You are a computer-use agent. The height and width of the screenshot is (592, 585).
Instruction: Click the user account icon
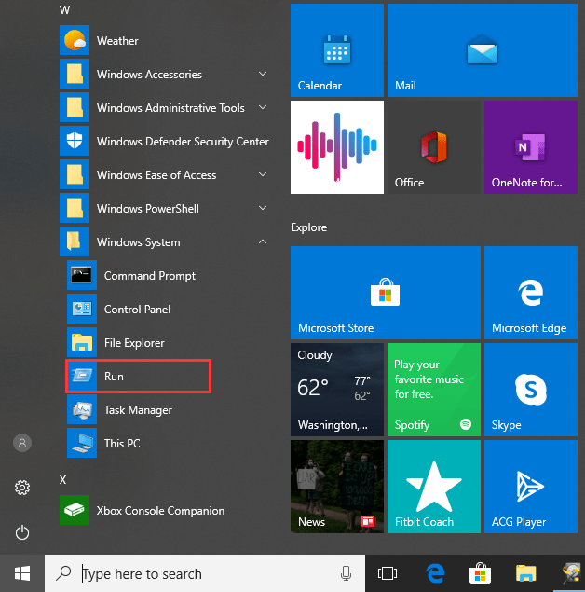coord(22,443)
